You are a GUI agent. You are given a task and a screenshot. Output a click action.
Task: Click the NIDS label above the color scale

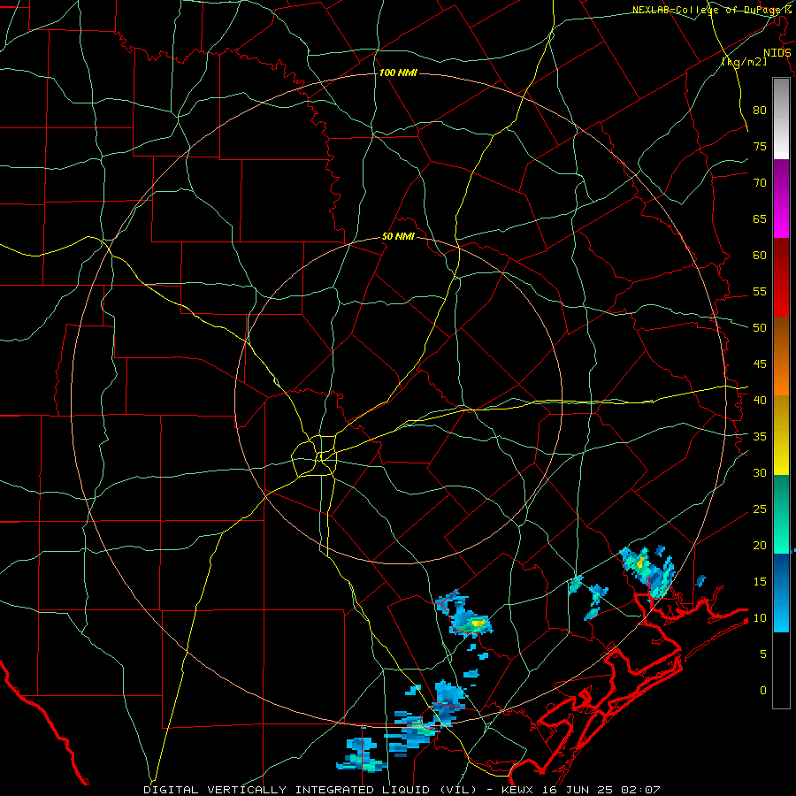[x=777, y=53]
